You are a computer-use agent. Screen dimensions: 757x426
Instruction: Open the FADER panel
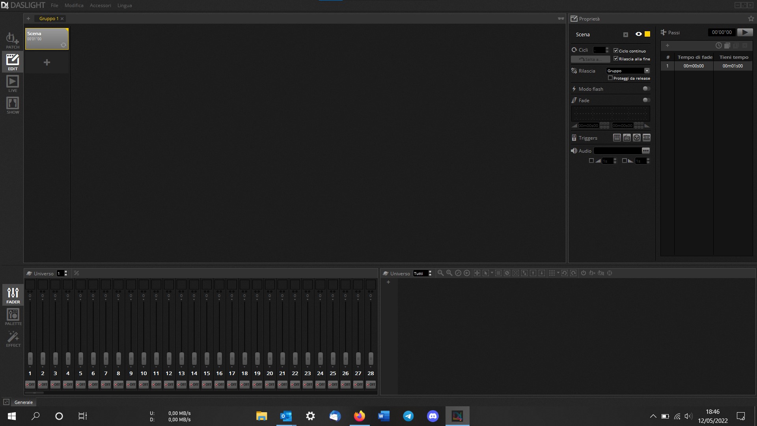pyautogui.click(x=13, y=295)
